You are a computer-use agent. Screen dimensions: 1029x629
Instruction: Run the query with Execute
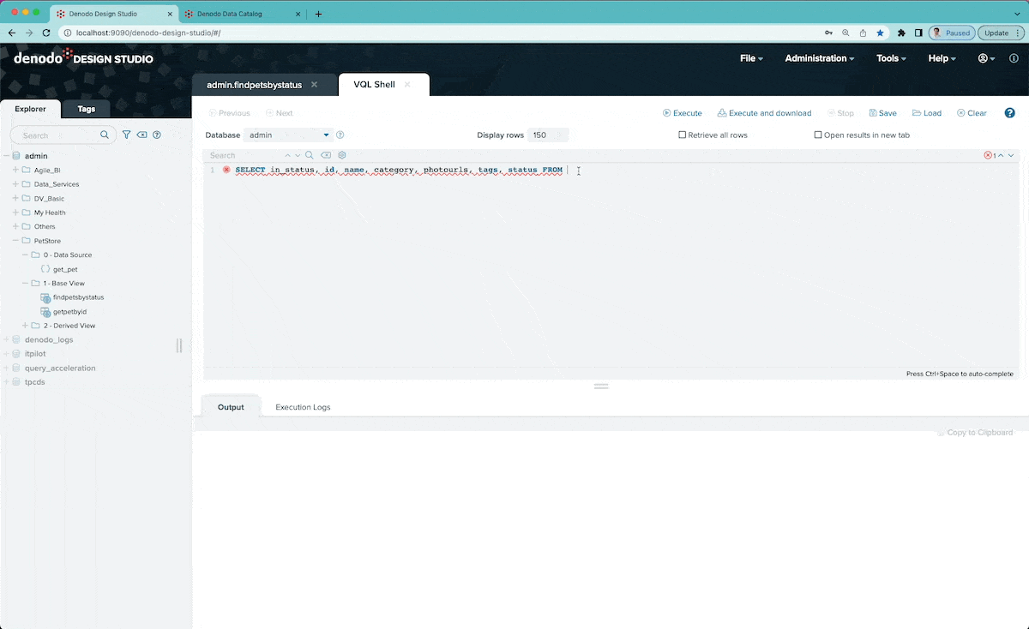pyautogui.click(x=683, y=113)
